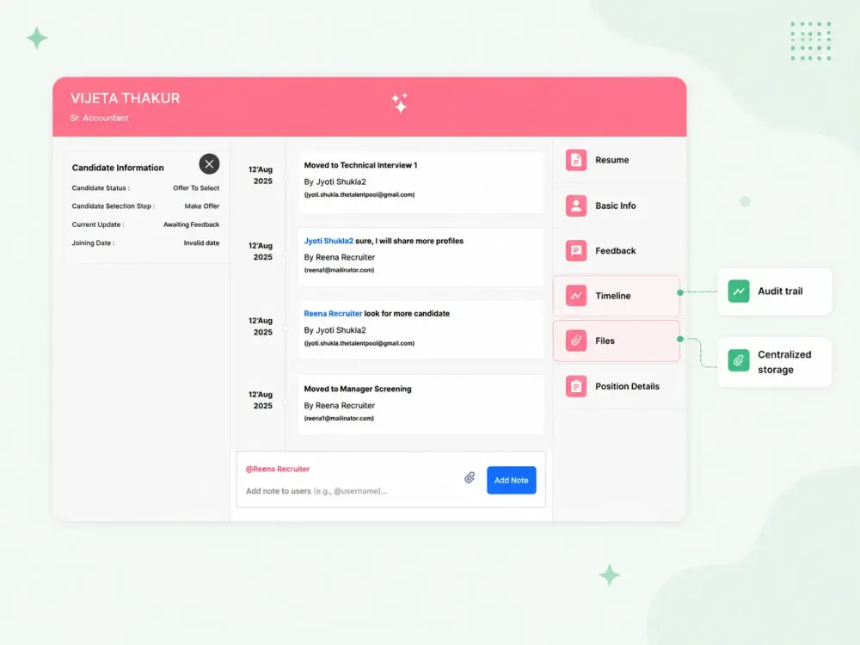
Task: Click the green Audit trail icon
Action: click(738, 292)
